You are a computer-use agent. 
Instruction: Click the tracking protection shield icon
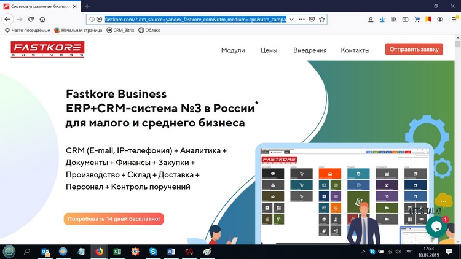[100, 20]
